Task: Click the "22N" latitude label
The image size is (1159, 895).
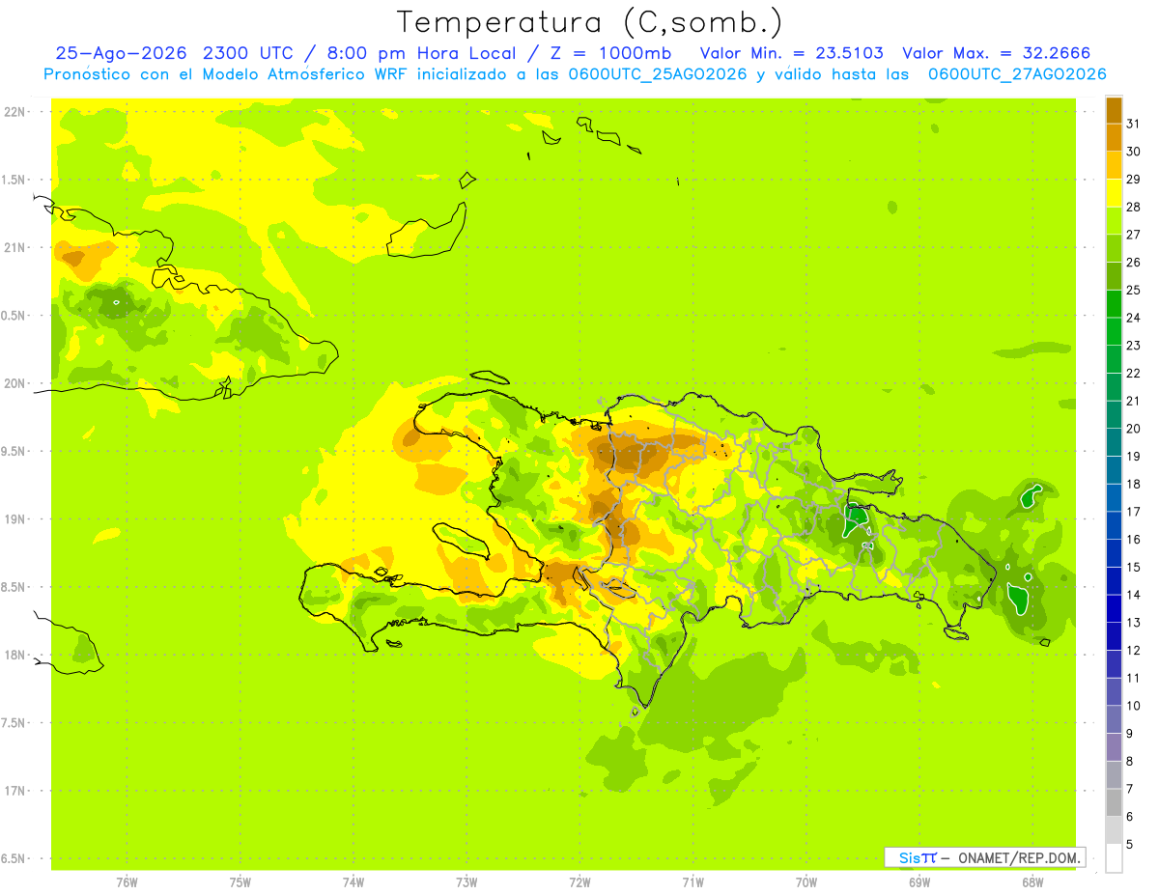Action: pos(14,112)
